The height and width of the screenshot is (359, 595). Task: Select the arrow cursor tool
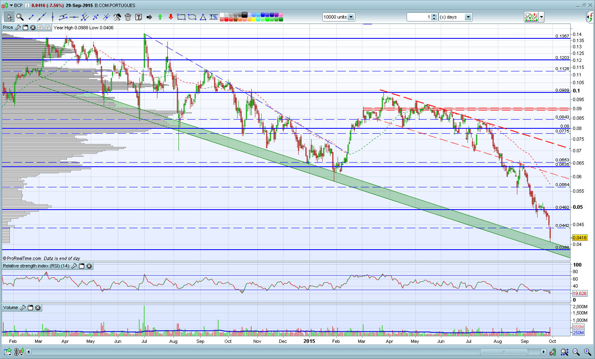pos(9,17)
